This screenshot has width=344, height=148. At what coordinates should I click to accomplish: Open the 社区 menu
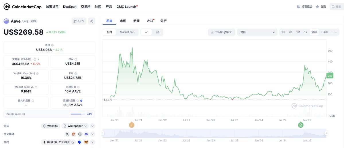pyautogui.click(x=98, y=7)
